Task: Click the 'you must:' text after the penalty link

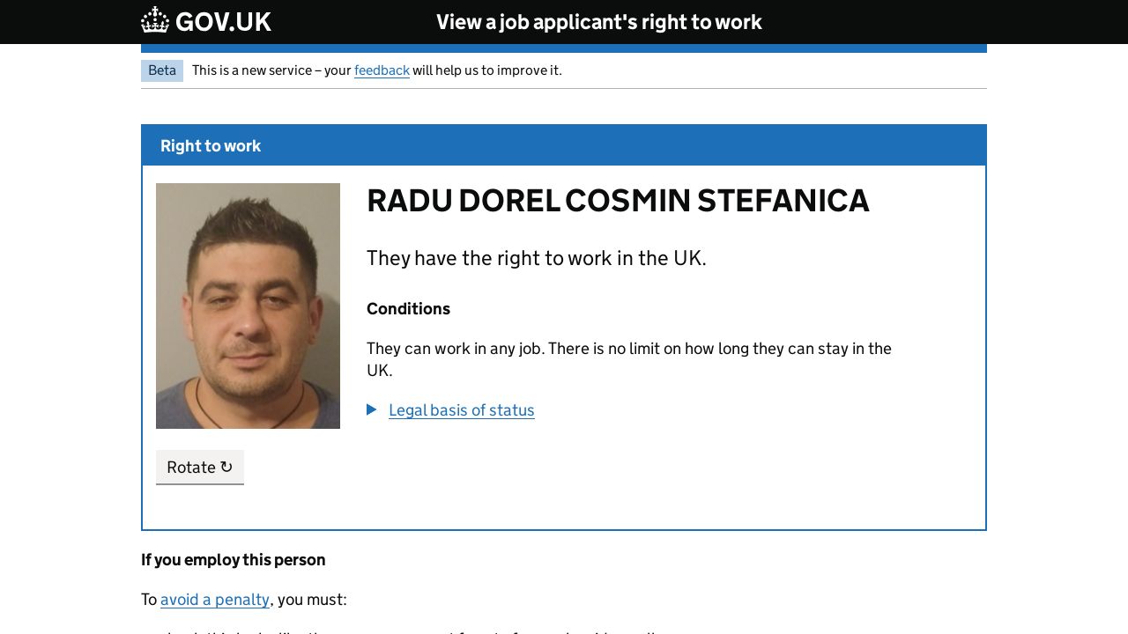Action: [312, 600]
